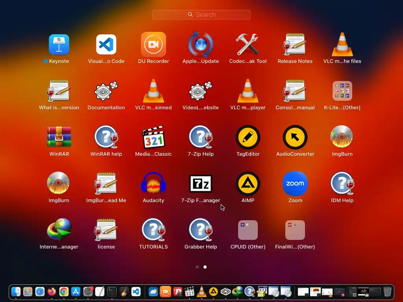Screen dimensions: 403x302
Task: Open the WinRAR help icon
Action: (x=106, y=137)
